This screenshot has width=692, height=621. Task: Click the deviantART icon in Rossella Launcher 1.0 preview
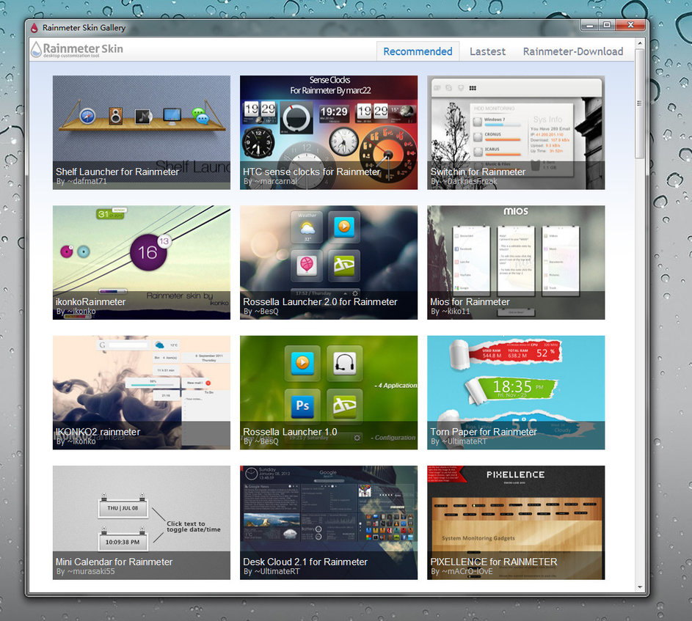[344, 404]
